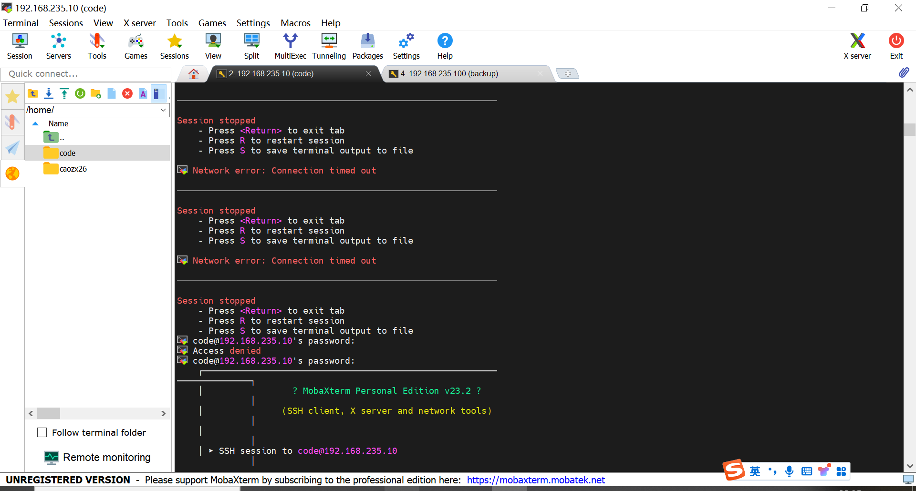Click the X server toolbar icon
Screen dimensions: 916x491
pos(857,46)
